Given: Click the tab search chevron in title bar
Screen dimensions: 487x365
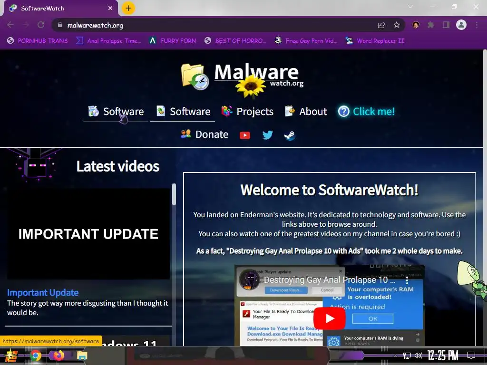Looking at the screenshot, I should pos(410,7).
